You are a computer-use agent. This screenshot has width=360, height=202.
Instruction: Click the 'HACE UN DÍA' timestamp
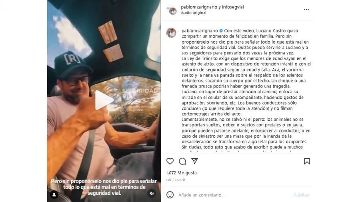click(176, 180)
